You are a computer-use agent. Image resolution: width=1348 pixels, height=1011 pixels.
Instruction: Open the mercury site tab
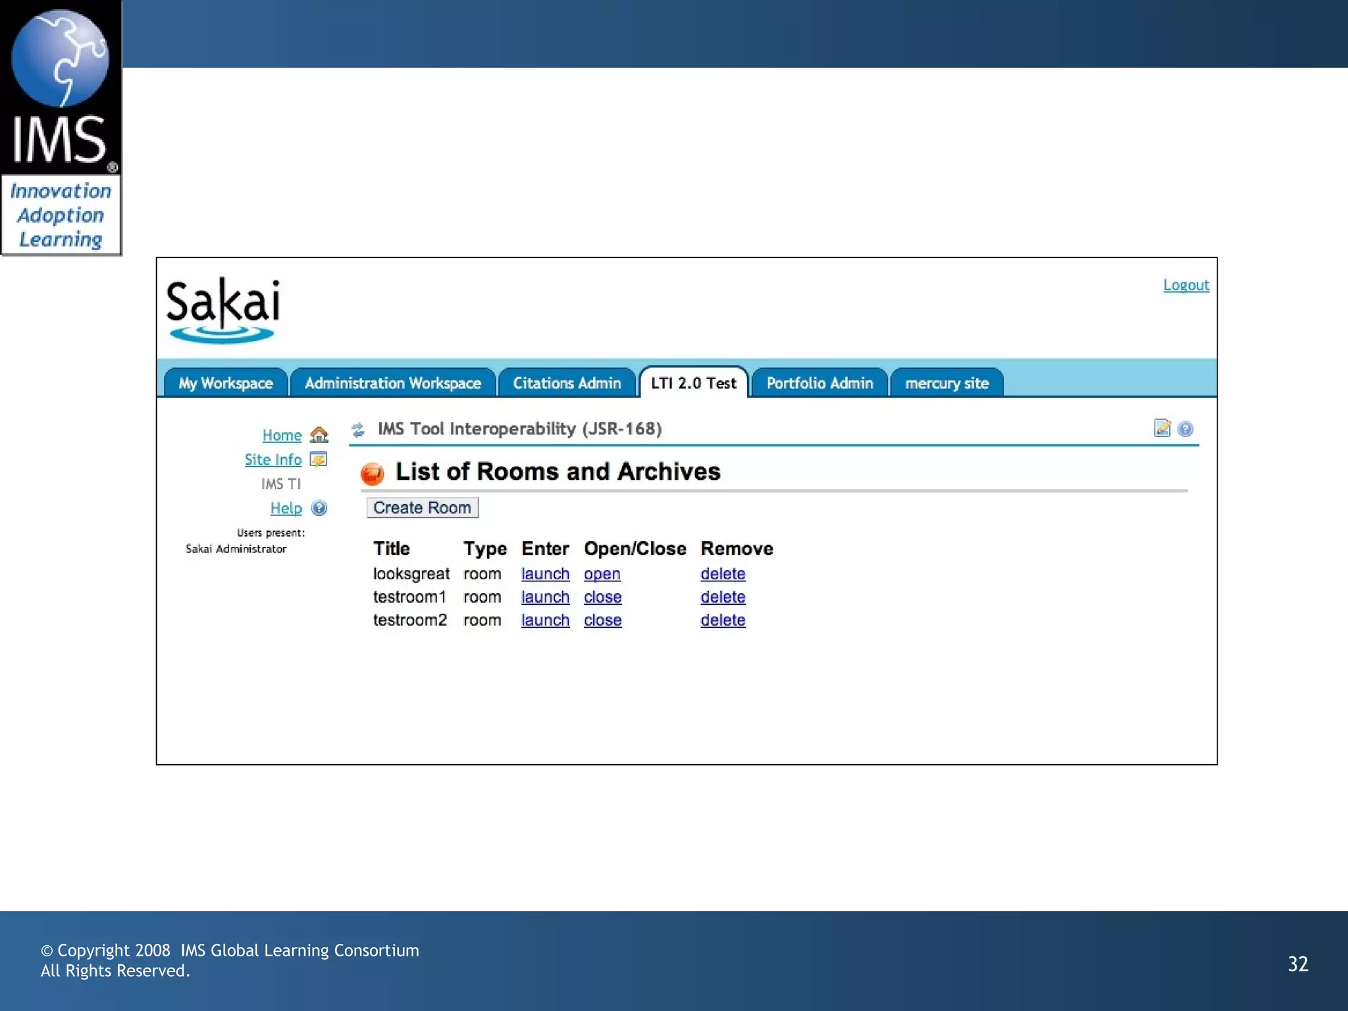tap(946, 383)
